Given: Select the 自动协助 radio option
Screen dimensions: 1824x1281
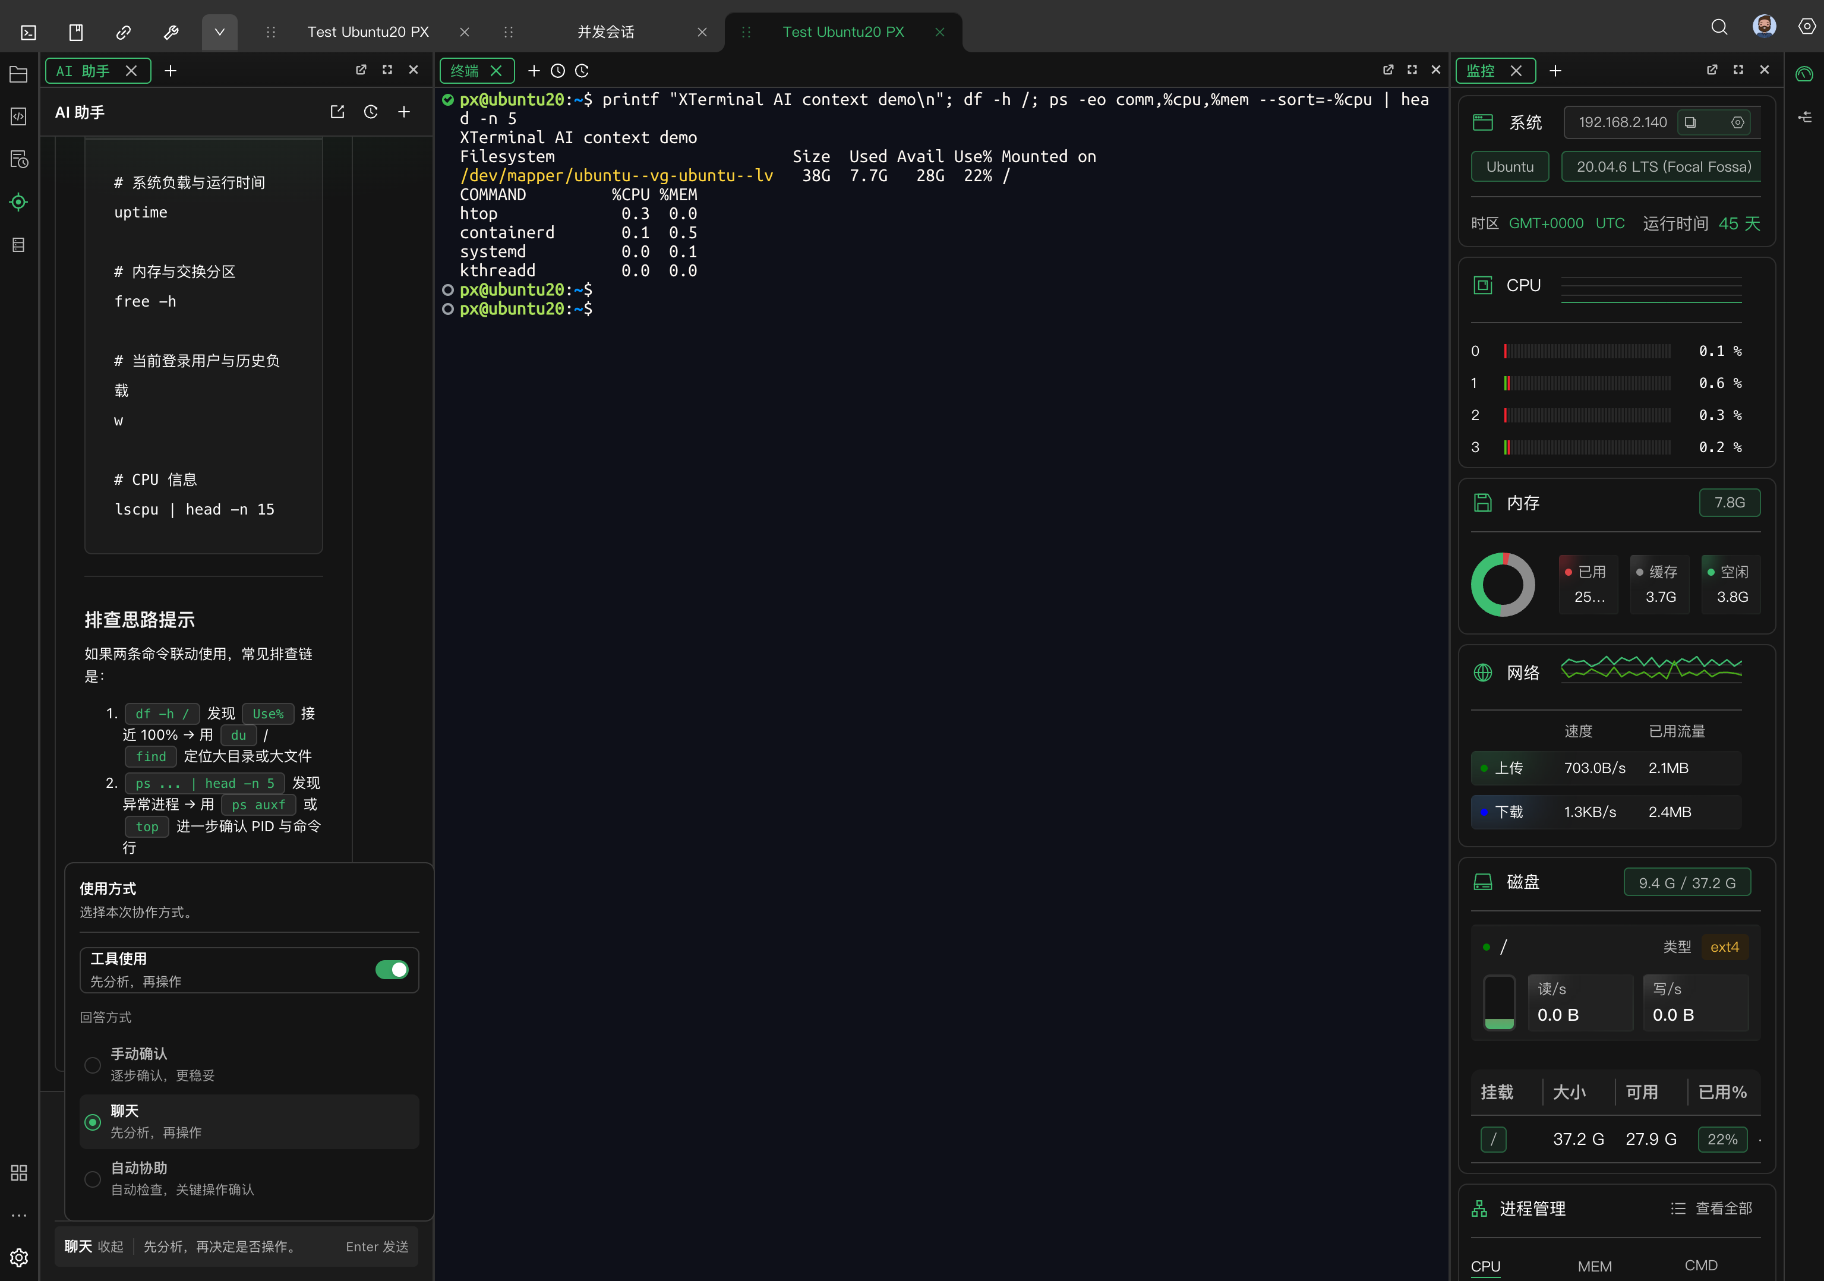Looking at the screenshot, I should click(x=93, y=1179).
